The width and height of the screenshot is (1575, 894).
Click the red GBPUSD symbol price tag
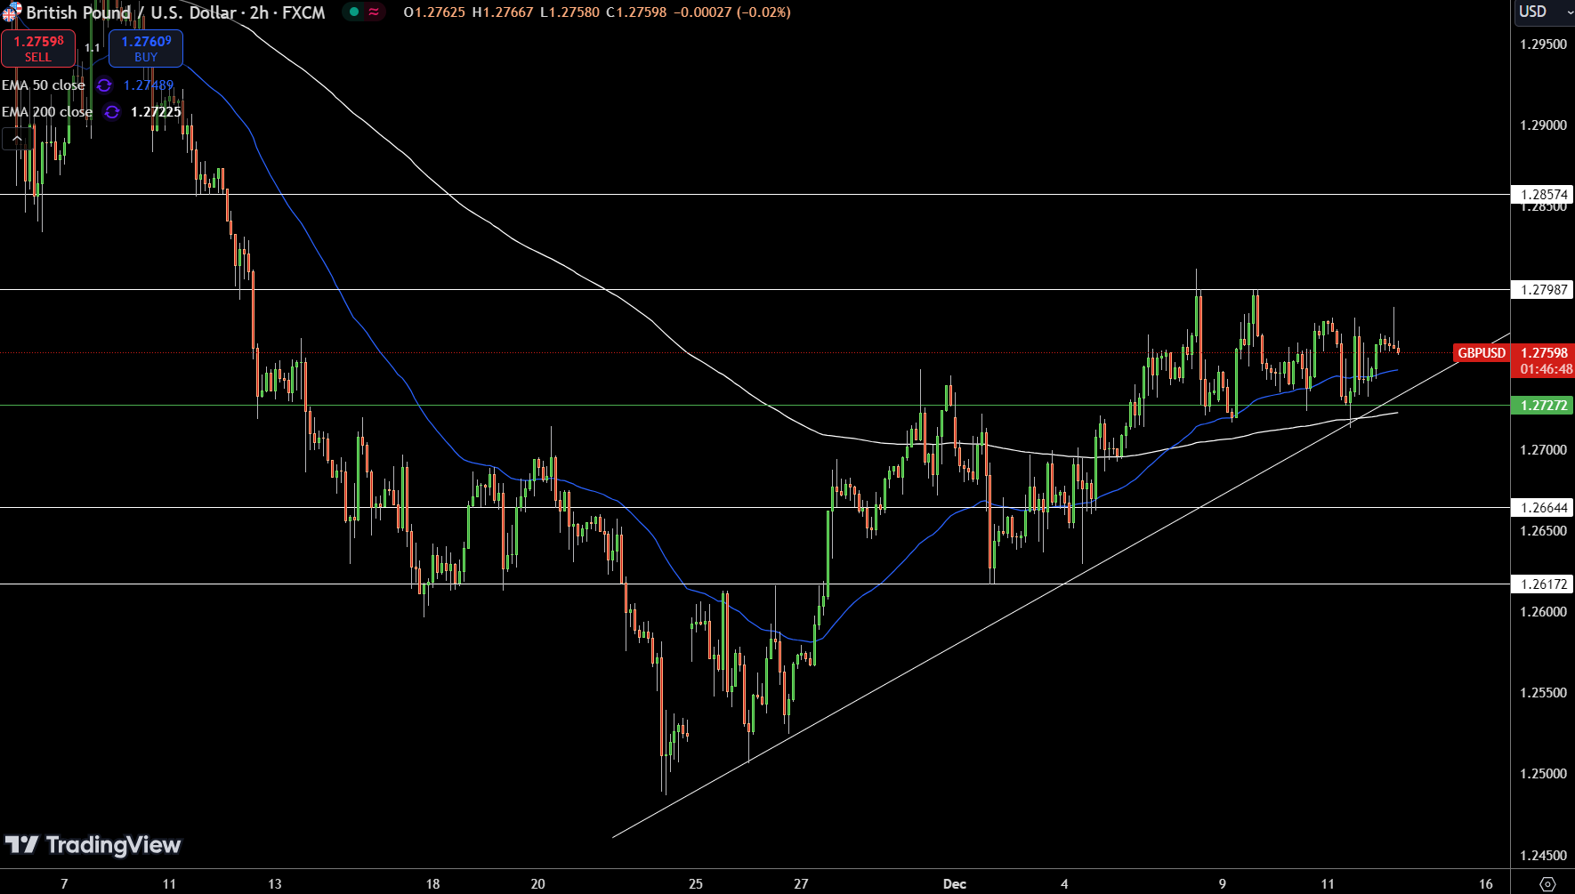point(1482,353)
